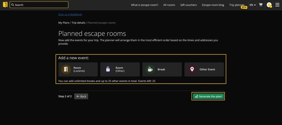Click Give us a feedback link
282x125 pixels.
[x=70, y=15]
